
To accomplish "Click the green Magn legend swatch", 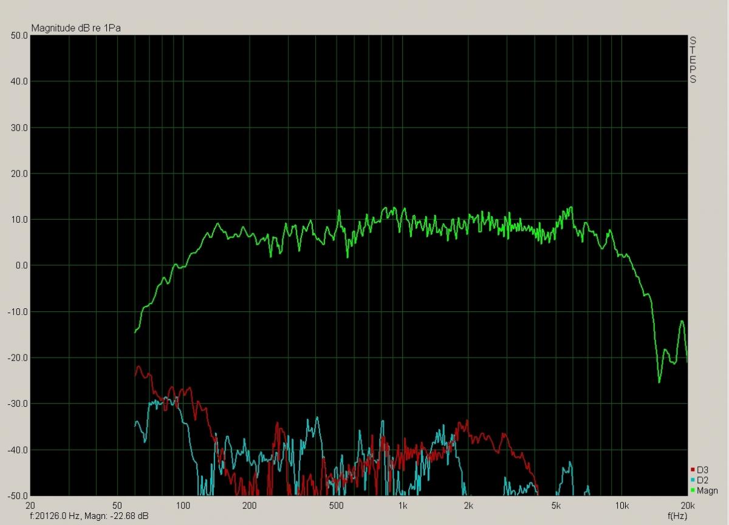I will click(x=693, y=490).
